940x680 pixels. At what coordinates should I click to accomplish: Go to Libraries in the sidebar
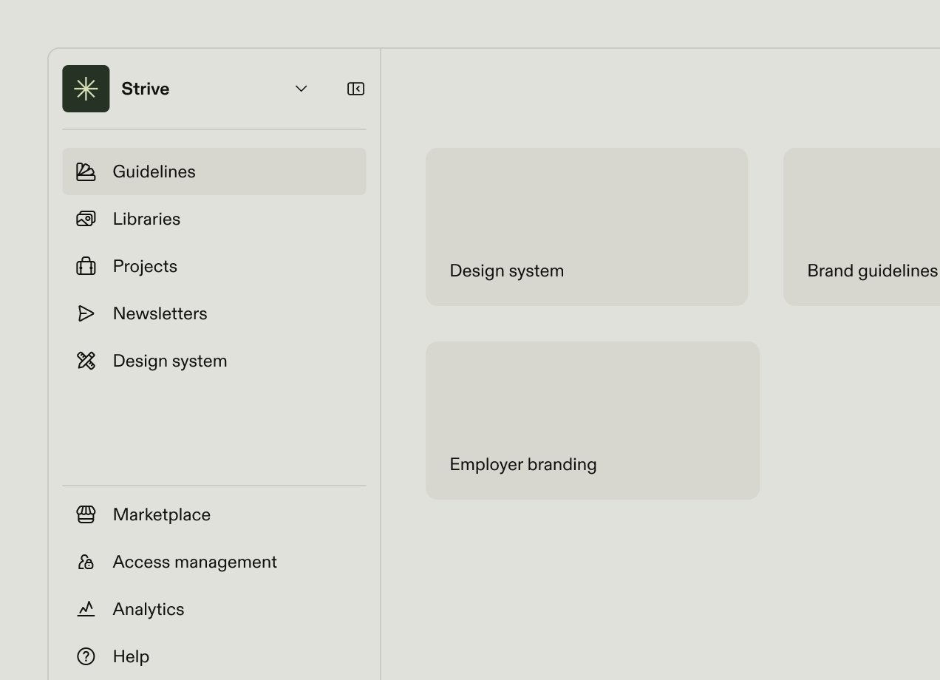point(146,219)
